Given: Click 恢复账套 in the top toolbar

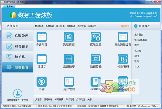Looking at the screenshot, I should [71, 26].
